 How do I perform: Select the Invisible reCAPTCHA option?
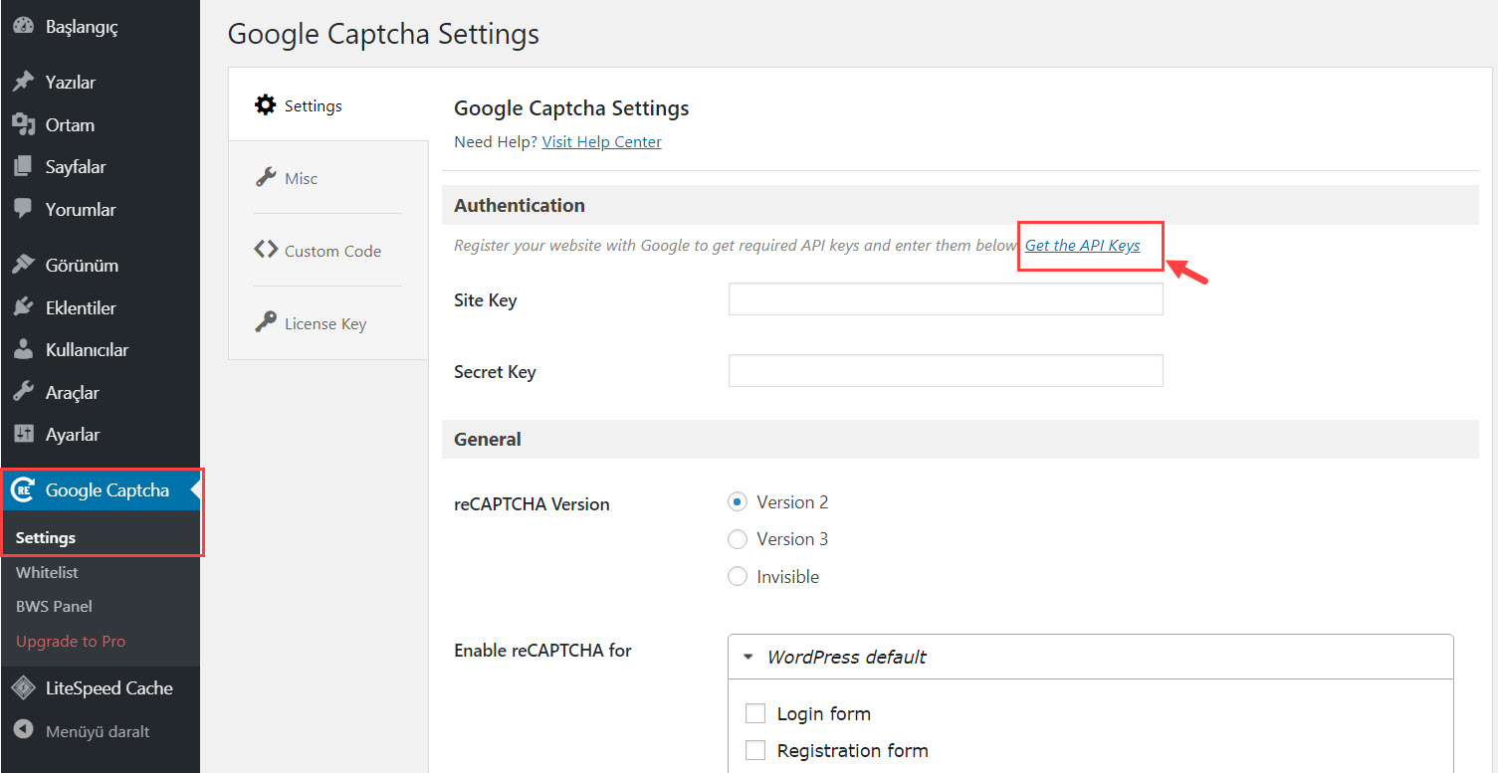pyautogui.click(x=738, y=577)
